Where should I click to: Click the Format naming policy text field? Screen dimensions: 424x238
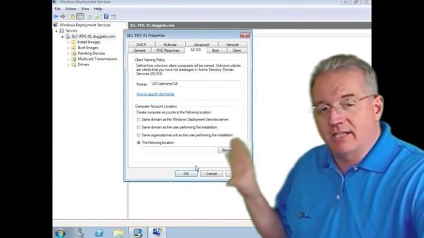pos(195,84)
